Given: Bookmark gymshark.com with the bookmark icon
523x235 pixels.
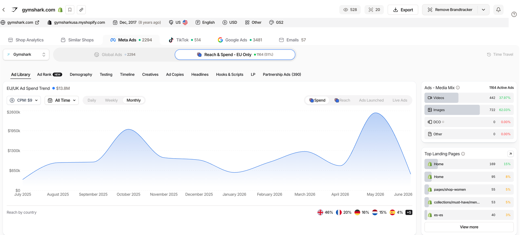Looking at the screenshot, I should tap(70, 10).
